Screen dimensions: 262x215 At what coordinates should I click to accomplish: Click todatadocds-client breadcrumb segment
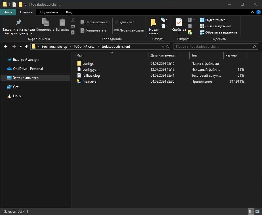[x=116, y=47]
